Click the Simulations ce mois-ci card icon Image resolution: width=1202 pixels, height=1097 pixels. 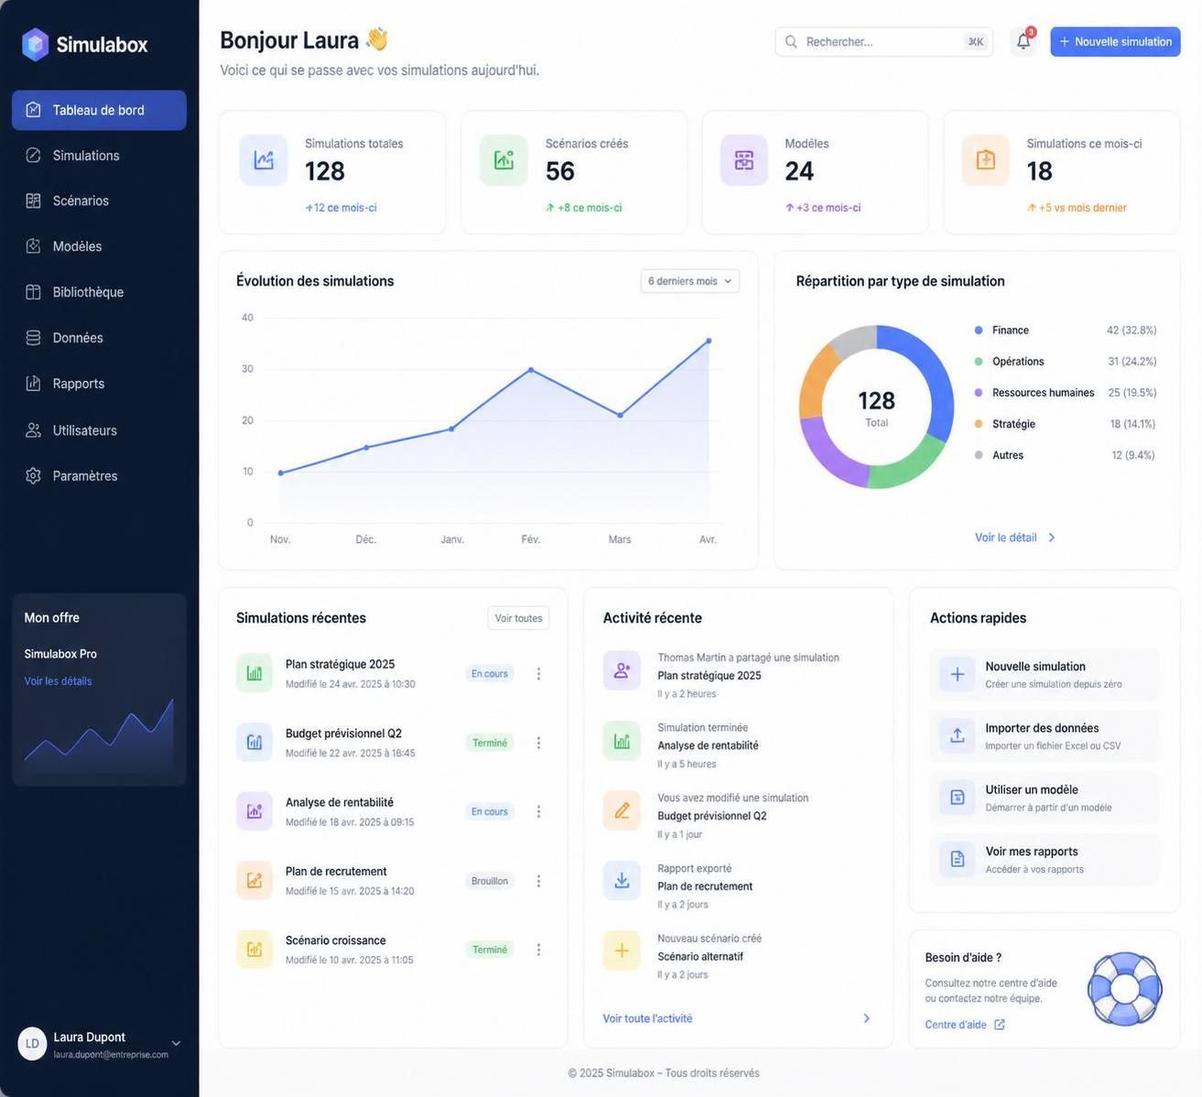click(x=985, y=160)
